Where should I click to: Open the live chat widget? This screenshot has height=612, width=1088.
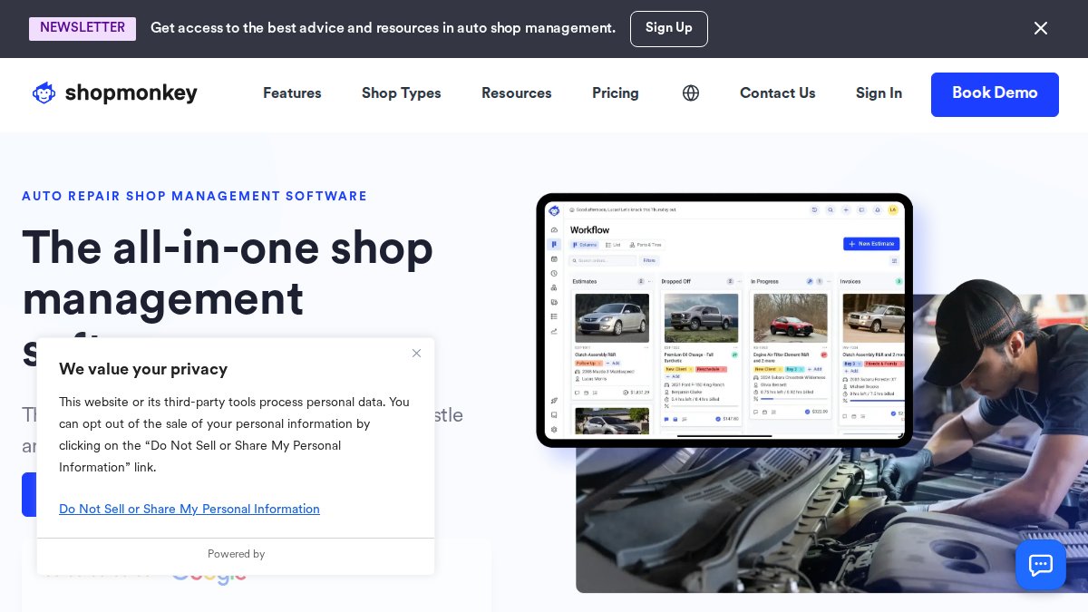pos(1041,565)
